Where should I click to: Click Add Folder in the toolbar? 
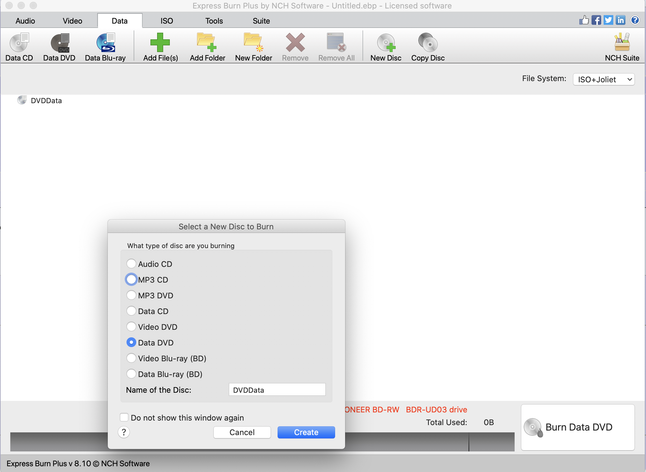[x=207, y=47]
